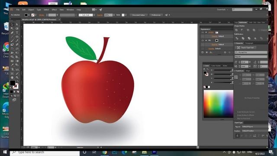Viewport: 277px width, 156px height.
Task: Click the Touch Type Tool button
Action: click(x=245, y=48)
